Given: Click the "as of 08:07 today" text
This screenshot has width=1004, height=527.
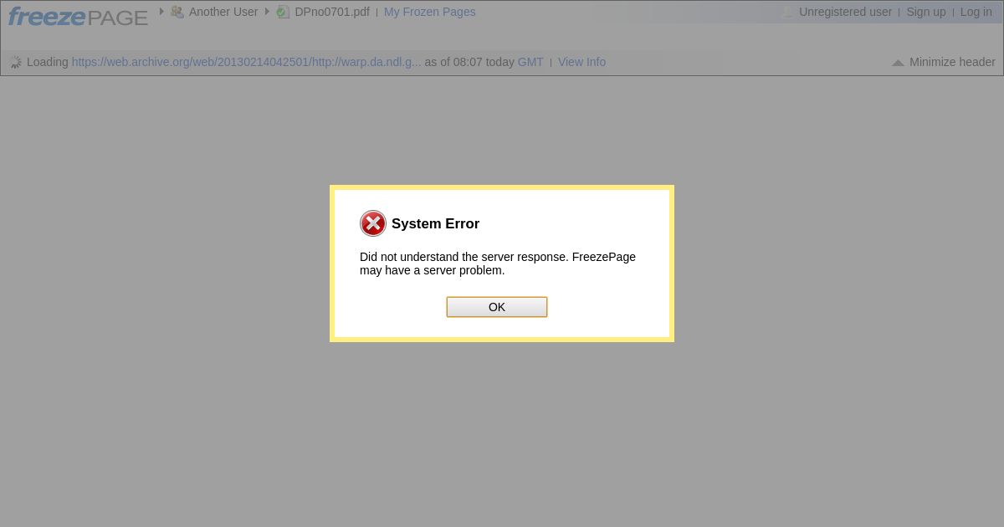Looking at the screenshot, I should [x=469, y=62].
